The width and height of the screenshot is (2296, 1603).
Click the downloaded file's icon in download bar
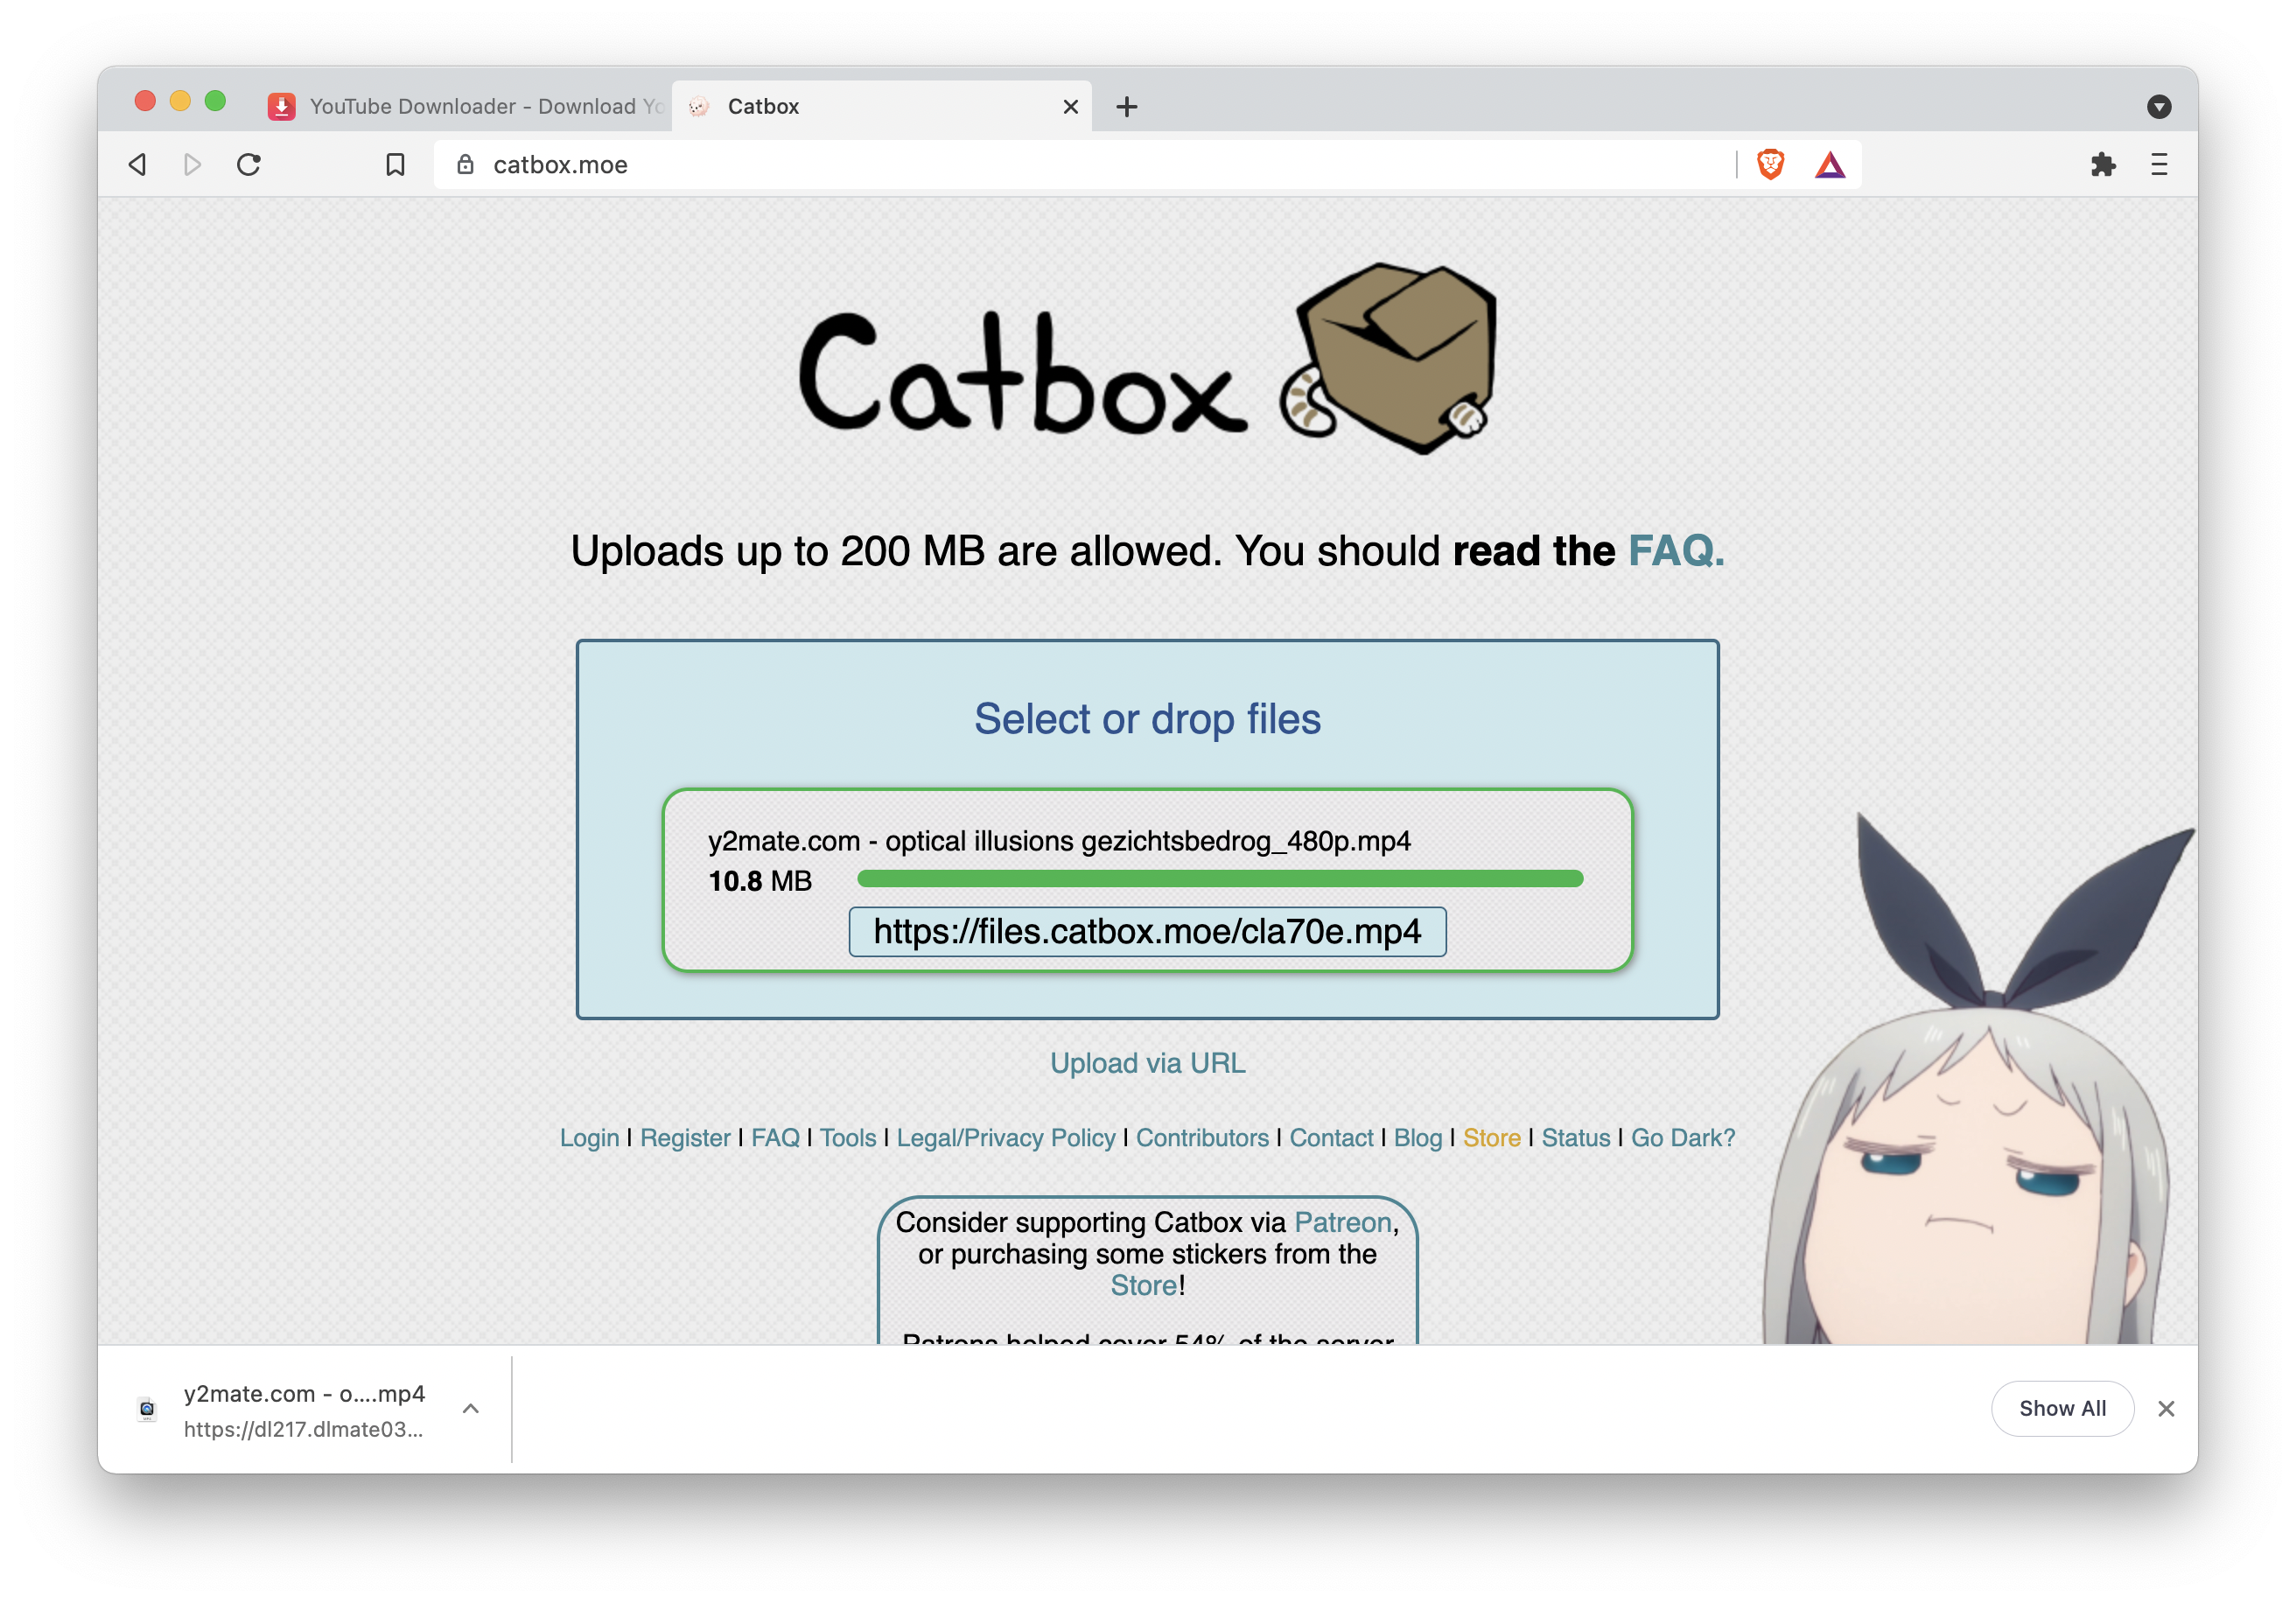point(147,1409)
